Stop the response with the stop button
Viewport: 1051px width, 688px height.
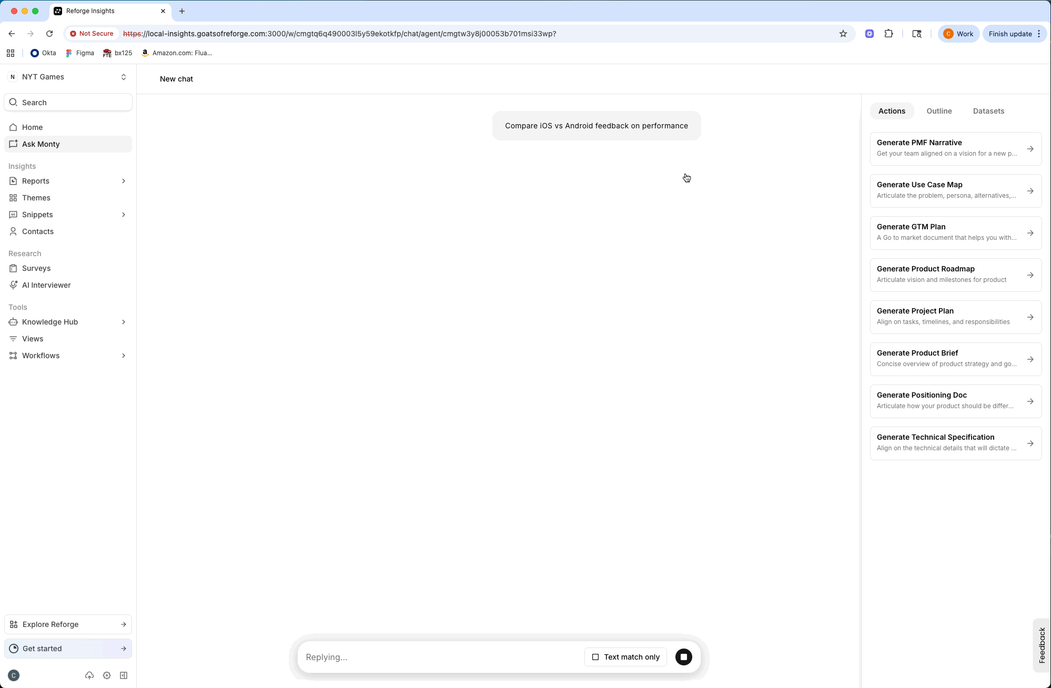(683, 656)
